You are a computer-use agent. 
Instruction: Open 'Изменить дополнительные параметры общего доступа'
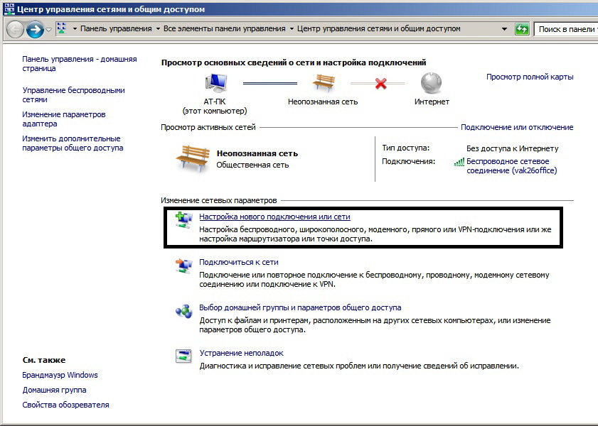(x=73, y=143)
